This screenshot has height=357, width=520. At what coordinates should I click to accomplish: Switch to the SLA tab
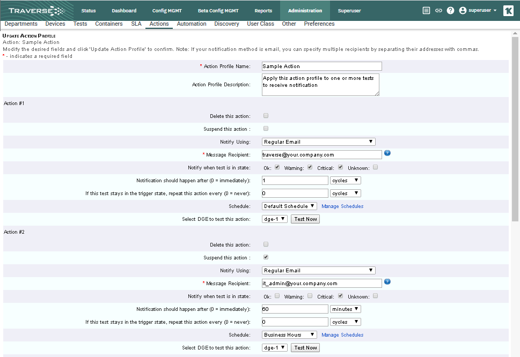click(136, 24)
